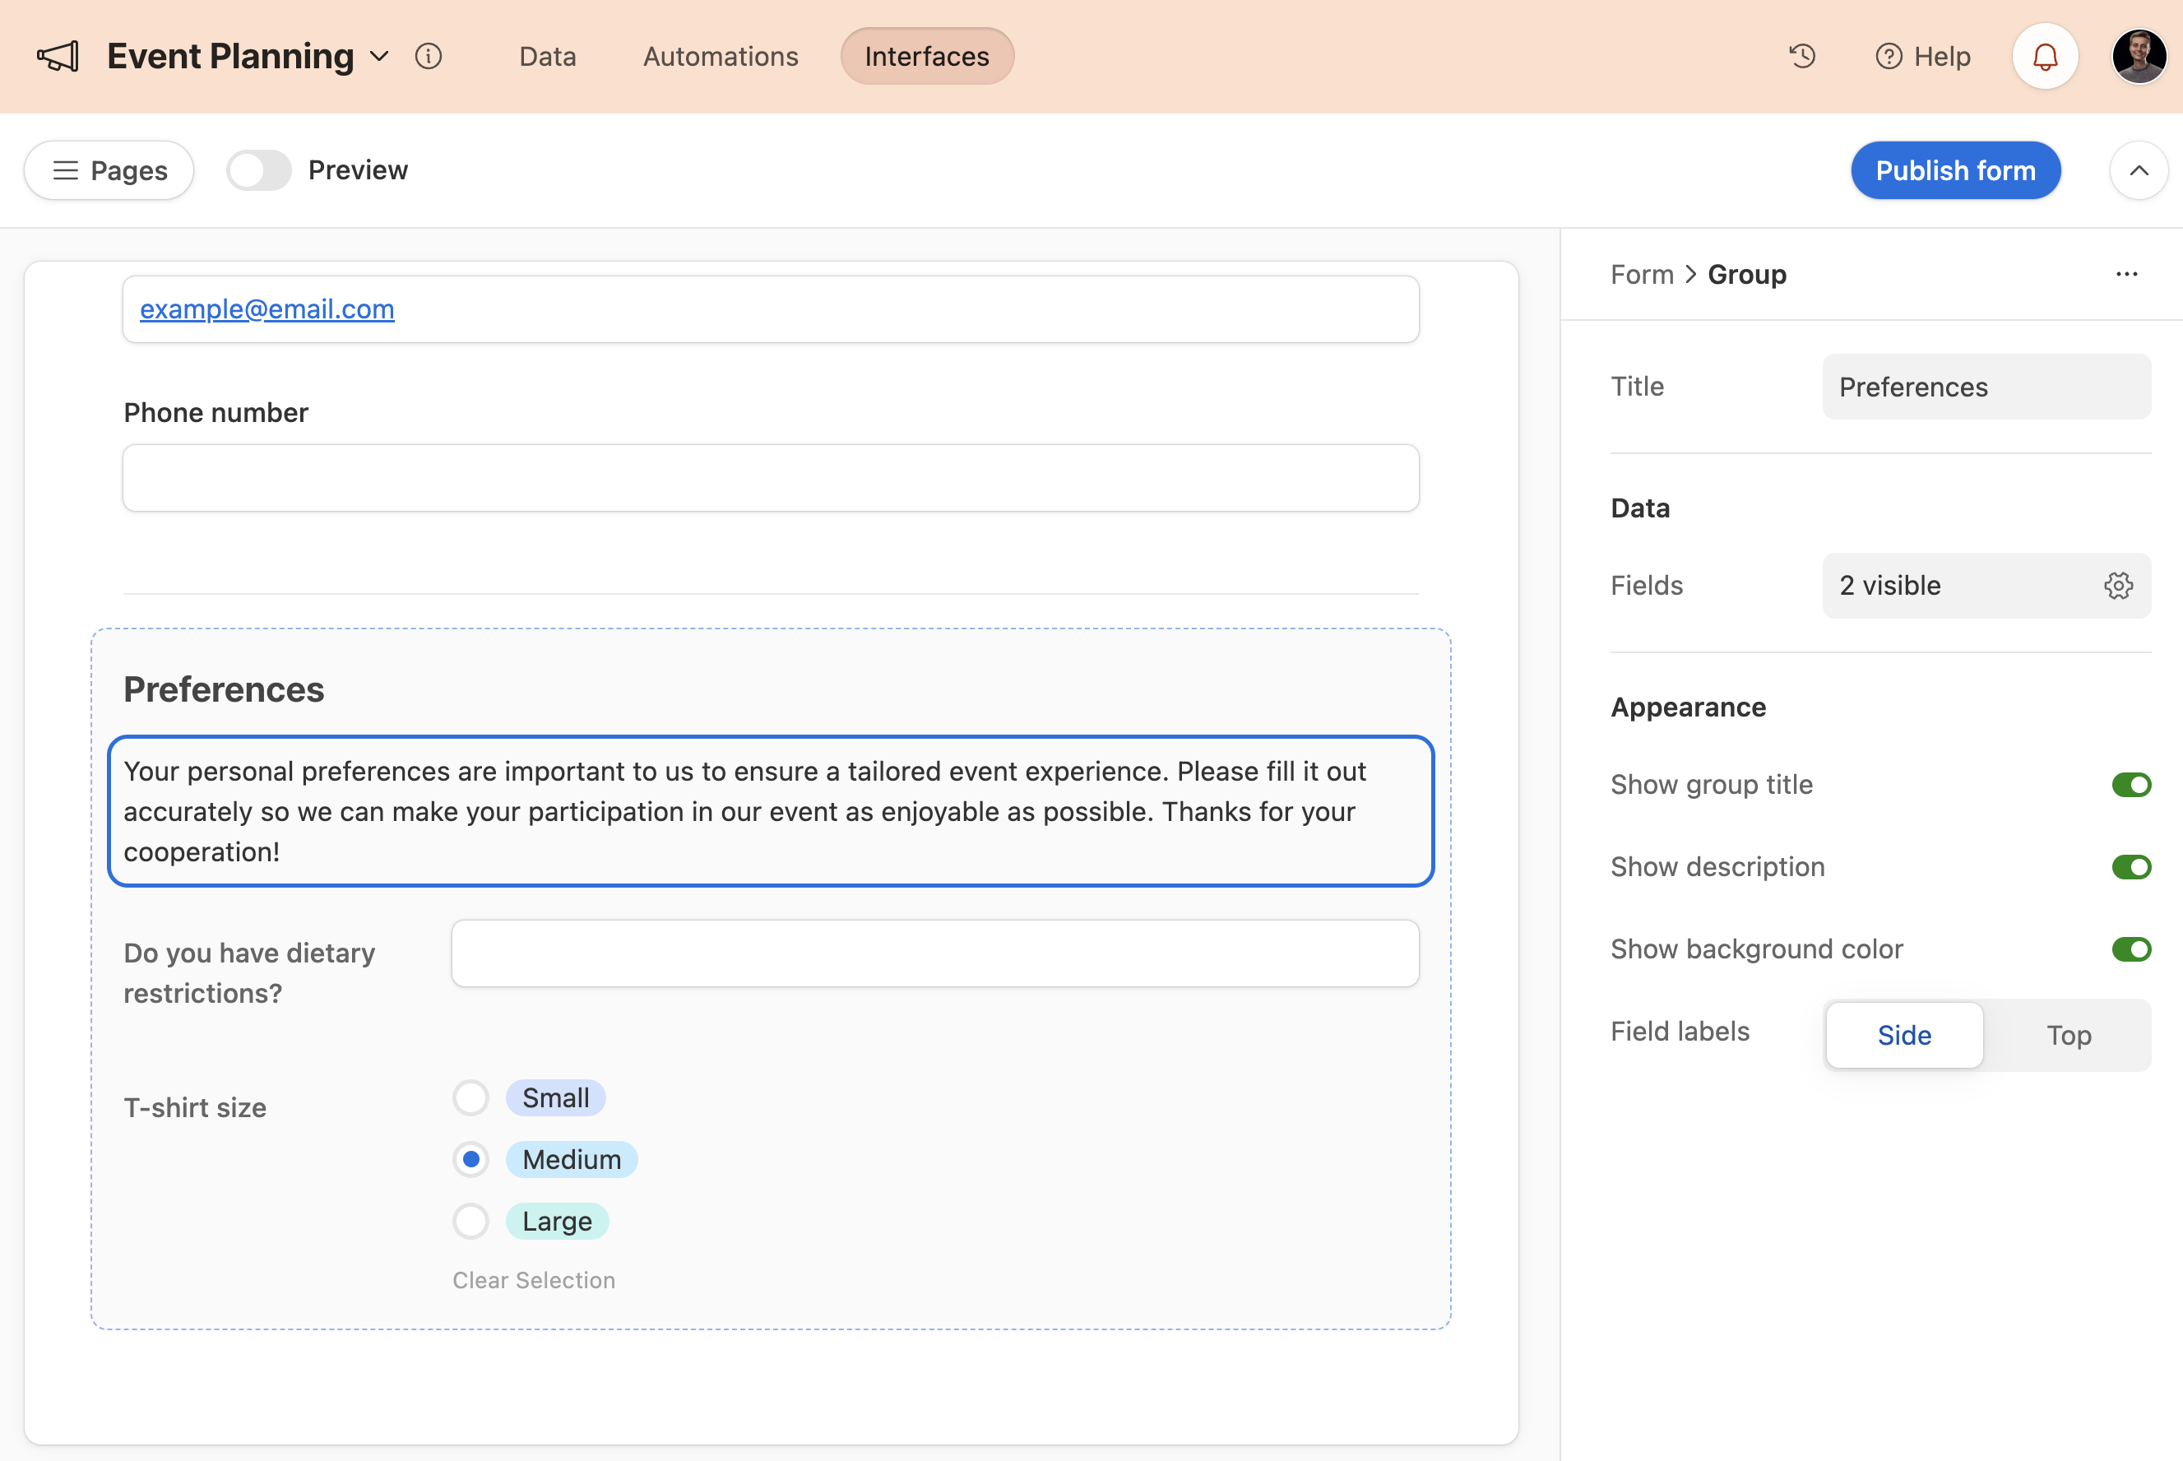This screenshot has height=1461, width=2183.
Task: Expand the Event Planning base dropdown
Action: click(x=379, y=57)
